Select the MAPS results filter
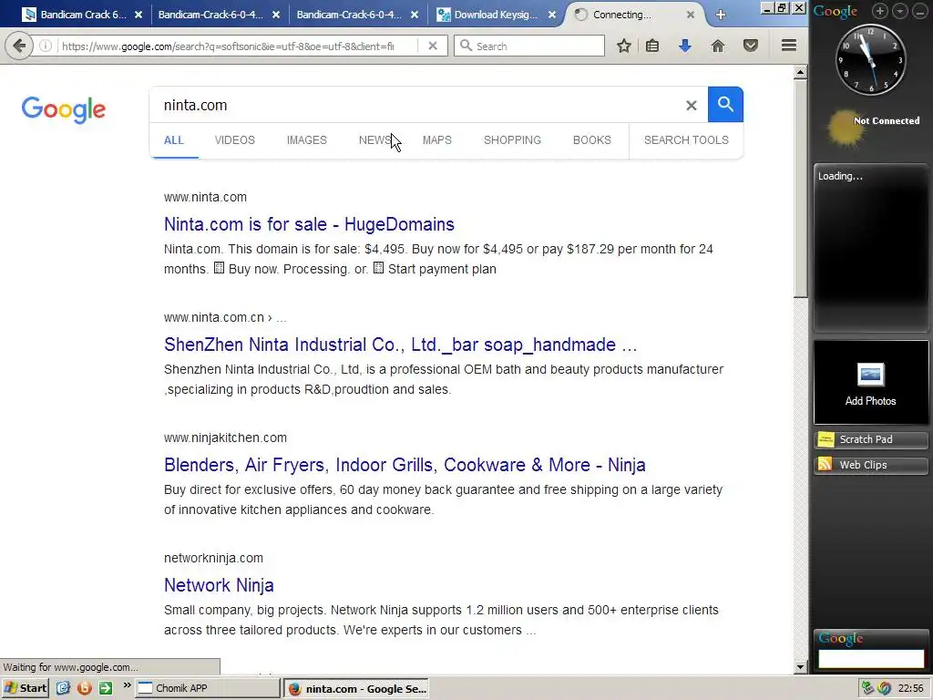933x700 pixels. [x=436, y=140]
